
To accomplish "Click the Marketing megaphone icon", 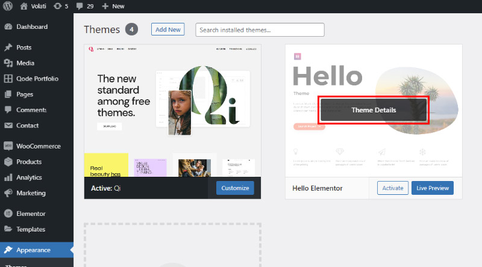I will (x=8, y=193).
